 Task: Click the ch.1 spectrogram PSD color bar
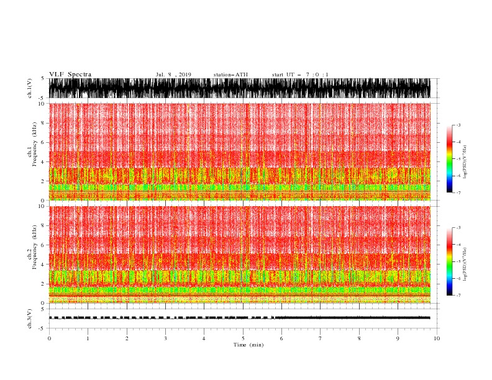(449, 159)
